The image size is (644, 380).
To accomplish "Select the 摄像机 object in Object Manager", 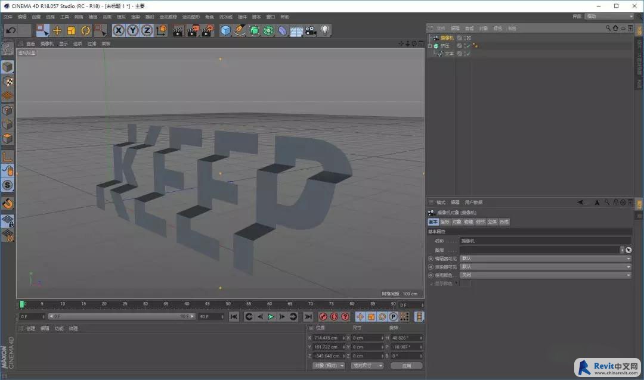I will click(x=447, y=38).
